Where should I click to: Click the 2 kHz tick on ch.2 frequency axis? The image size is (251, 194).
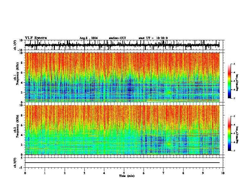[x=22, y=145]
